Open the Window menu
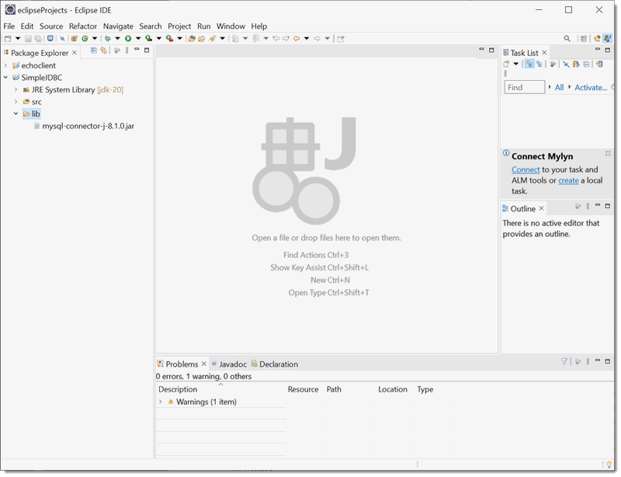Screen dimensions: 621x477 click(x=231, y=26)
